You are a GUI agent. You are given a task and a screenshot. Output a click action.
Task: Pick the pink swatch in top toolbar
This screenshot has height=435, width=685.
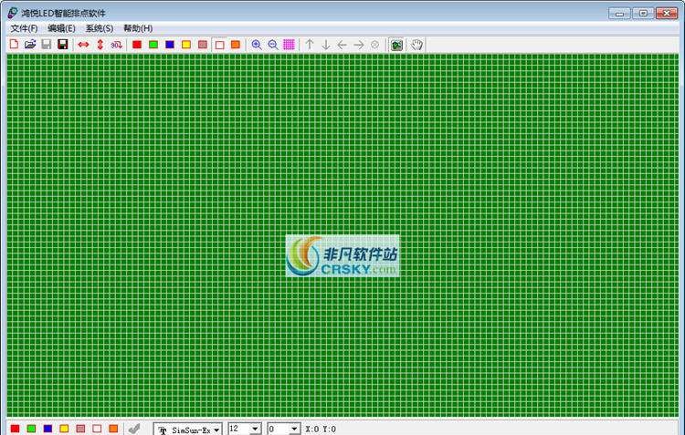(203, 45)
